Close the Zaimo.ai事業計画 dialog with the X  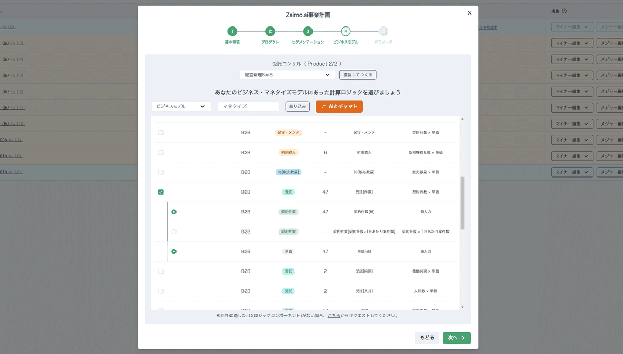coord(470,13)
